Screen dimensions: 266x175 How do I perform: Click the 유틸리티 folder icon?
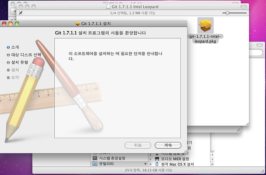click(95, 164)
